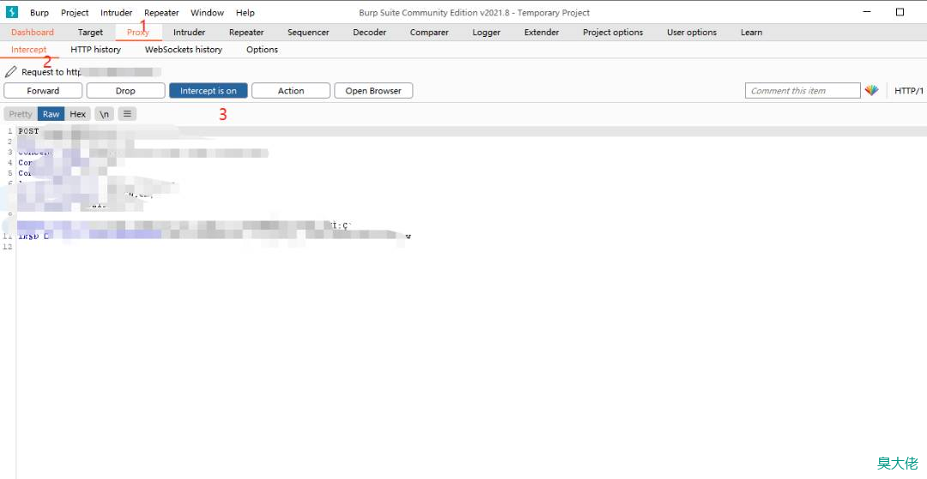The height and width of the screenshot is (479, 927).
Task: Open the Logger tab
Action: [487, 33]
